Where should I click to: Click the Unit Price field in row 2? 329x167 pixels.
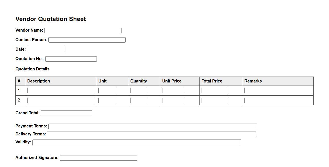(174, 100)
